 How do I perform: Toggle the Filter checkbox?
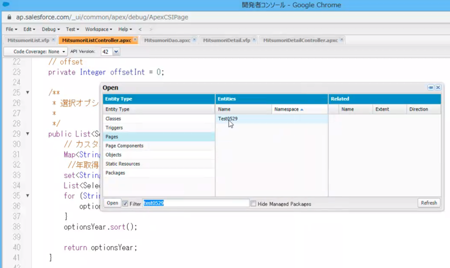125,203
